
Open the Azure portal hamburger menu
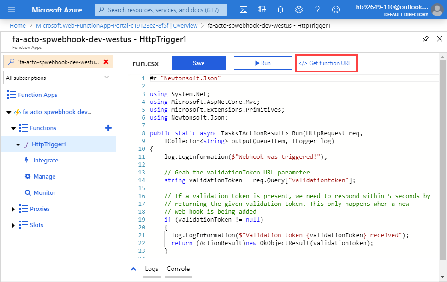click(x=11, y=9)
